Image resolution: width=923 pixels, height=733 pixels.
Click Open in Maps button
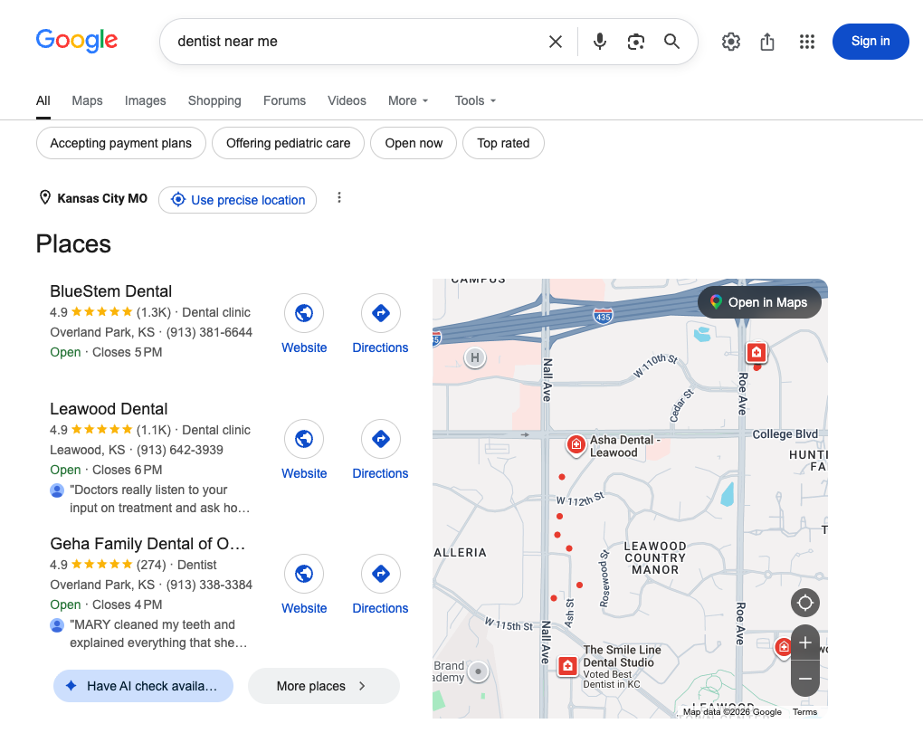tap(759, 302)
